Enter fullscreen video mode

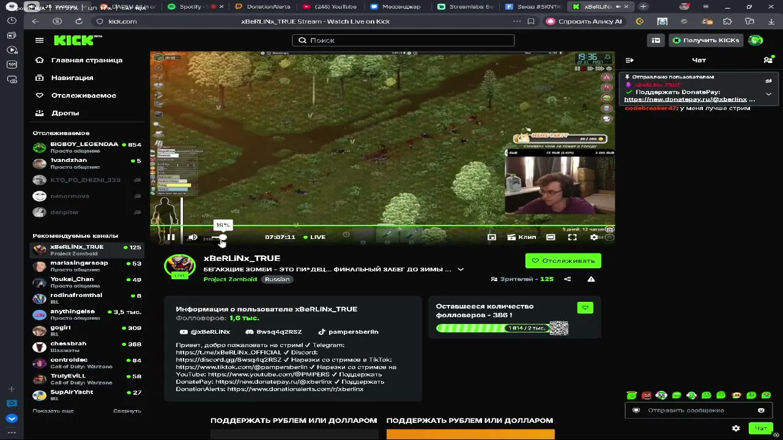click(573, 237)
